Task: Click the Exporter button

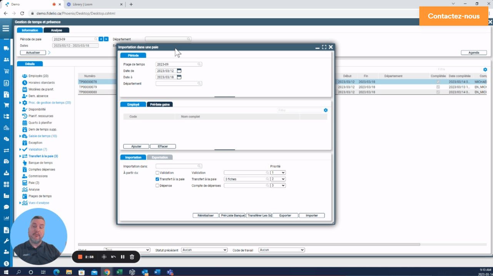Action: pyautogui.click(x=285, y=215)
